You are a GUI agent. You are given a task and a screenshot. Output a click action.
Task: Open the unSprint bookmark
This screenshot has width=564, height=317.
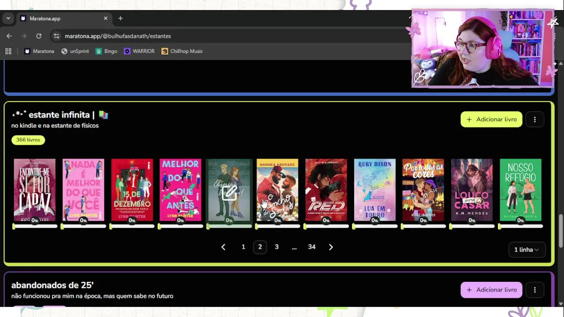pos(75,51)
